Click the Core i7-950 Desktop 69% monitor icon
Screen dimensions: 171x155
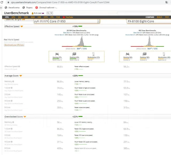tap(74, 54)
